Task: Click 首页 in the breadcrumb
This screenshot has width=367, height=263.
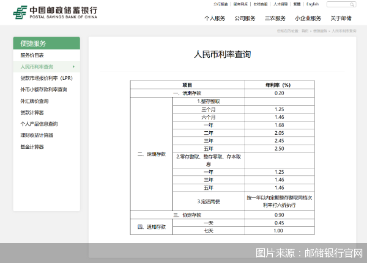Action: (305, 31)
